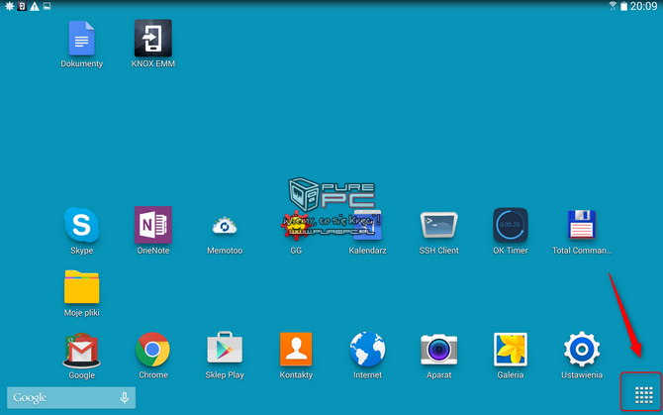Open Skype from home screen
This screenshot has width=663, height=415.
point(81,225)
